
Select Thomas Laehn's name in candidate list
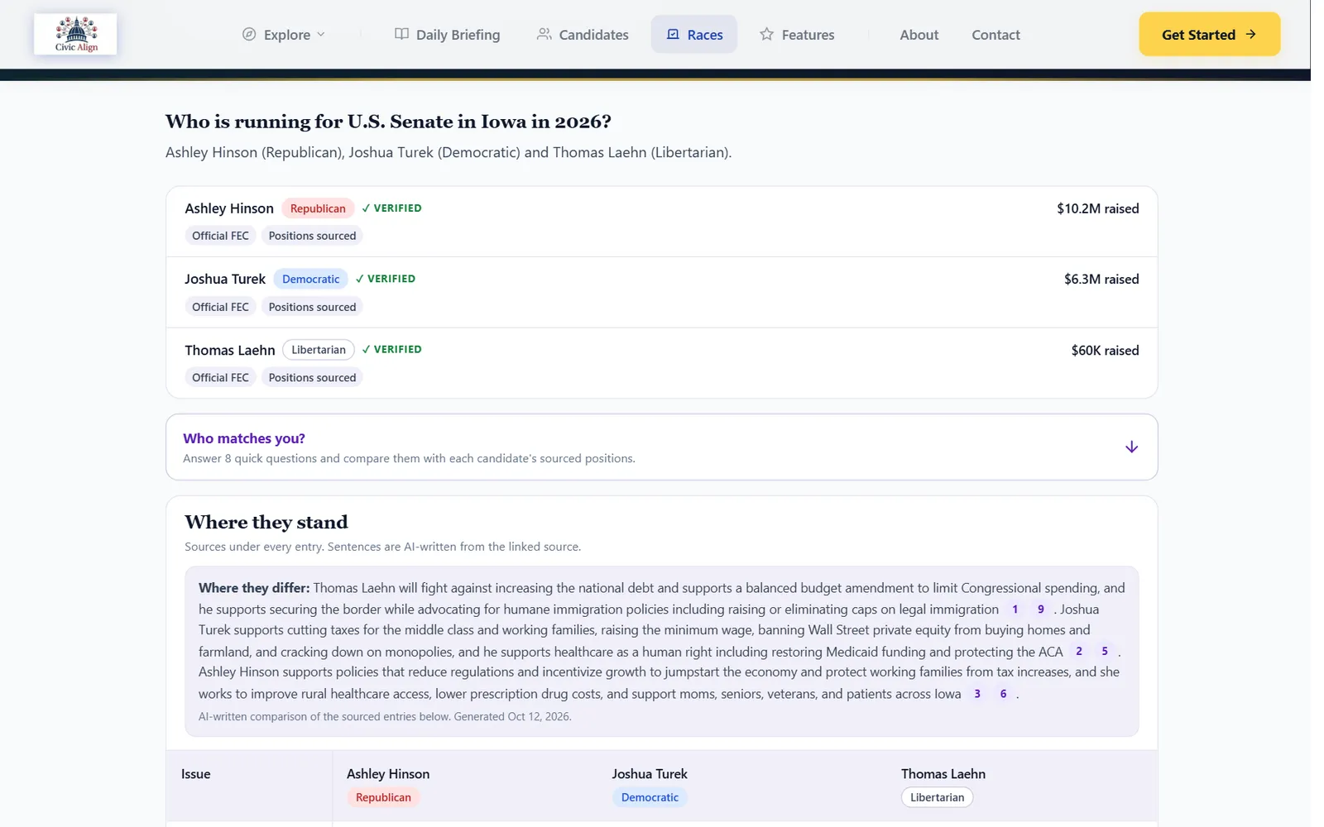click(x=230, y=350)
